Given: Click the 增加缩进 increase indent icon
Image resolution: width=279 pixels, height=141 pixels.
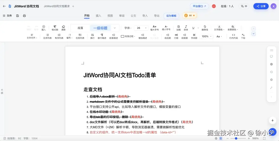Looking at the screenshot, I should click(143, 36).
